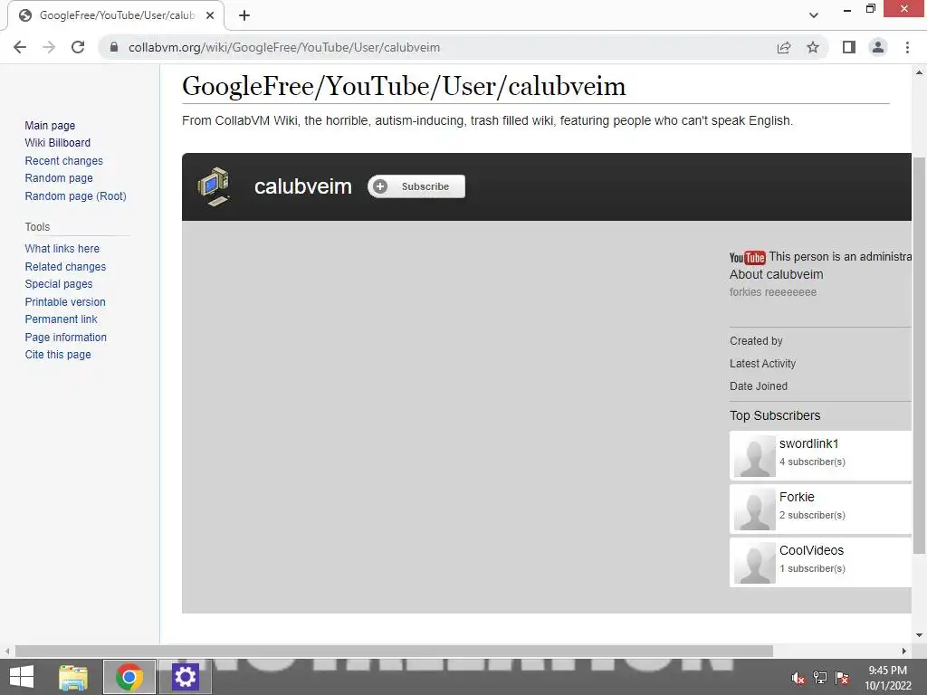Open the Forkie subscriber name
The image size is (927, 695).
[797, 497]
